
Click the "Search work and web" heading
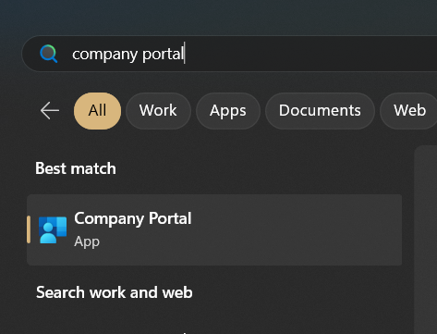[115, 292]
